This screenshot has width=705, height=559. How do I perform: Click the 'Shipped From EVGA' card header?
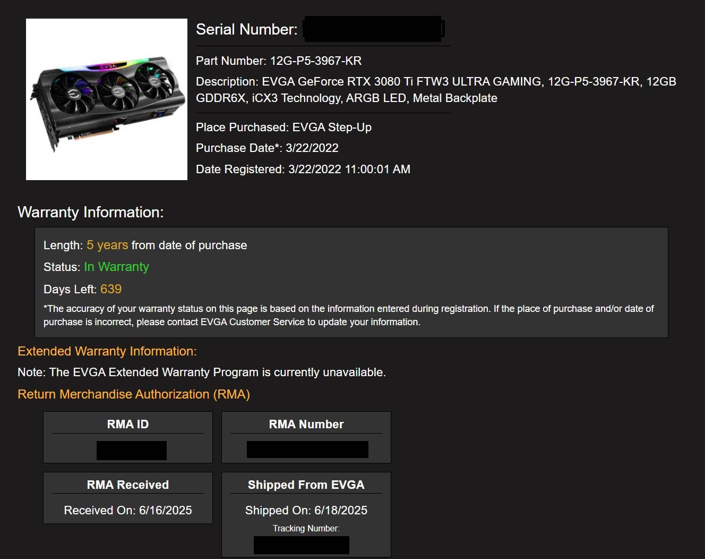(x=306, y=485)
